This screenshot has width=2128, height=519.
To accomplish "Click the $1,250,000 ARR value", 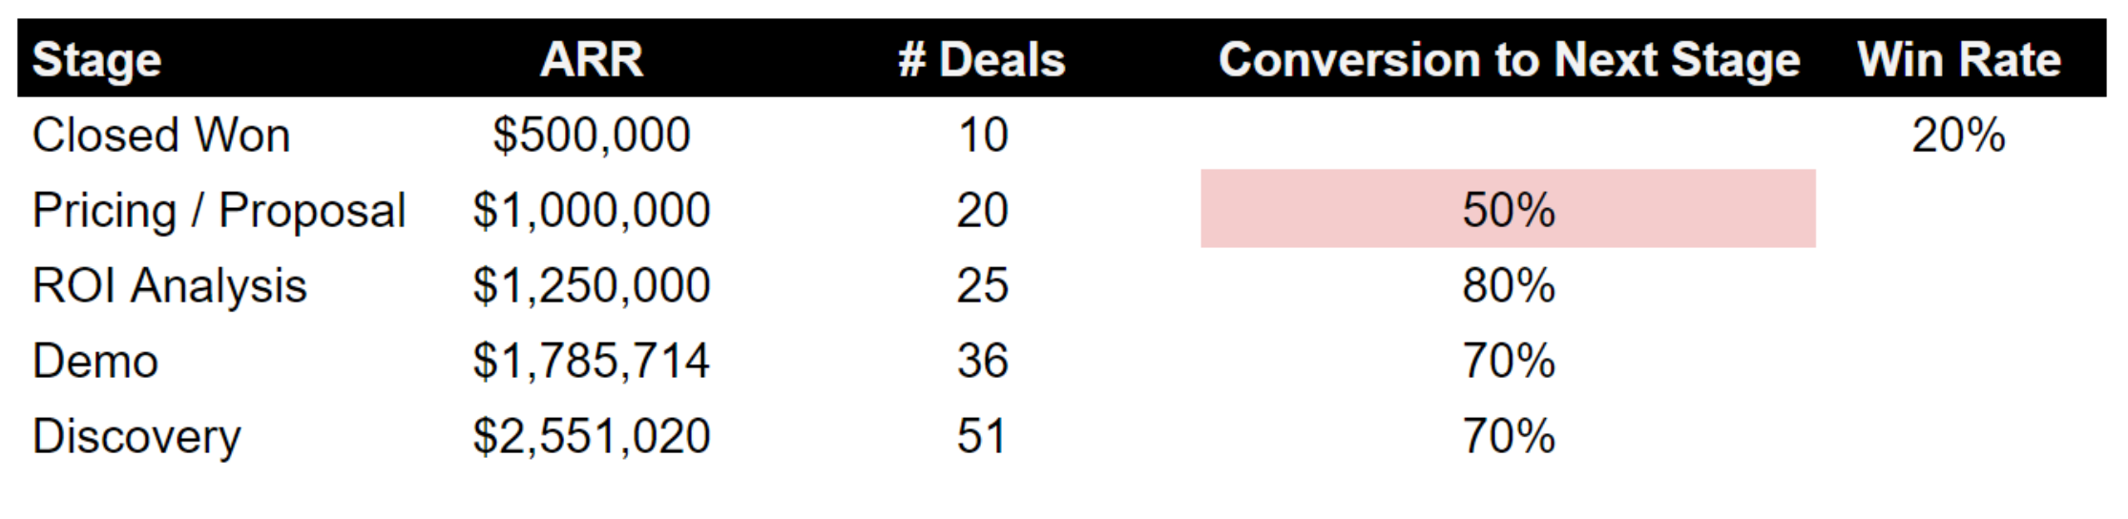I will 591,286.
